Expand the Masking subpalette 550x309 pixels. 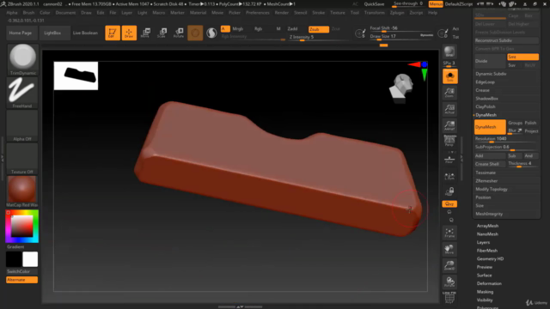(x=485, y=292)
